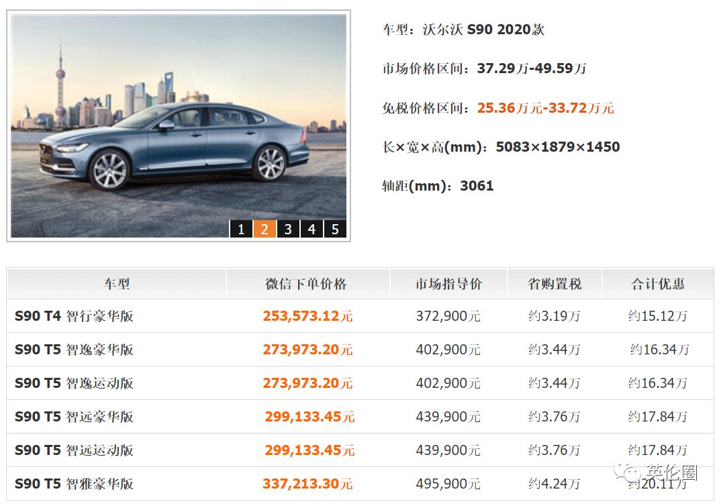This screenshot has width=721, height=504.
Task: Click the 337,213.30元 WeChat order price
Action: coord(307,484)
